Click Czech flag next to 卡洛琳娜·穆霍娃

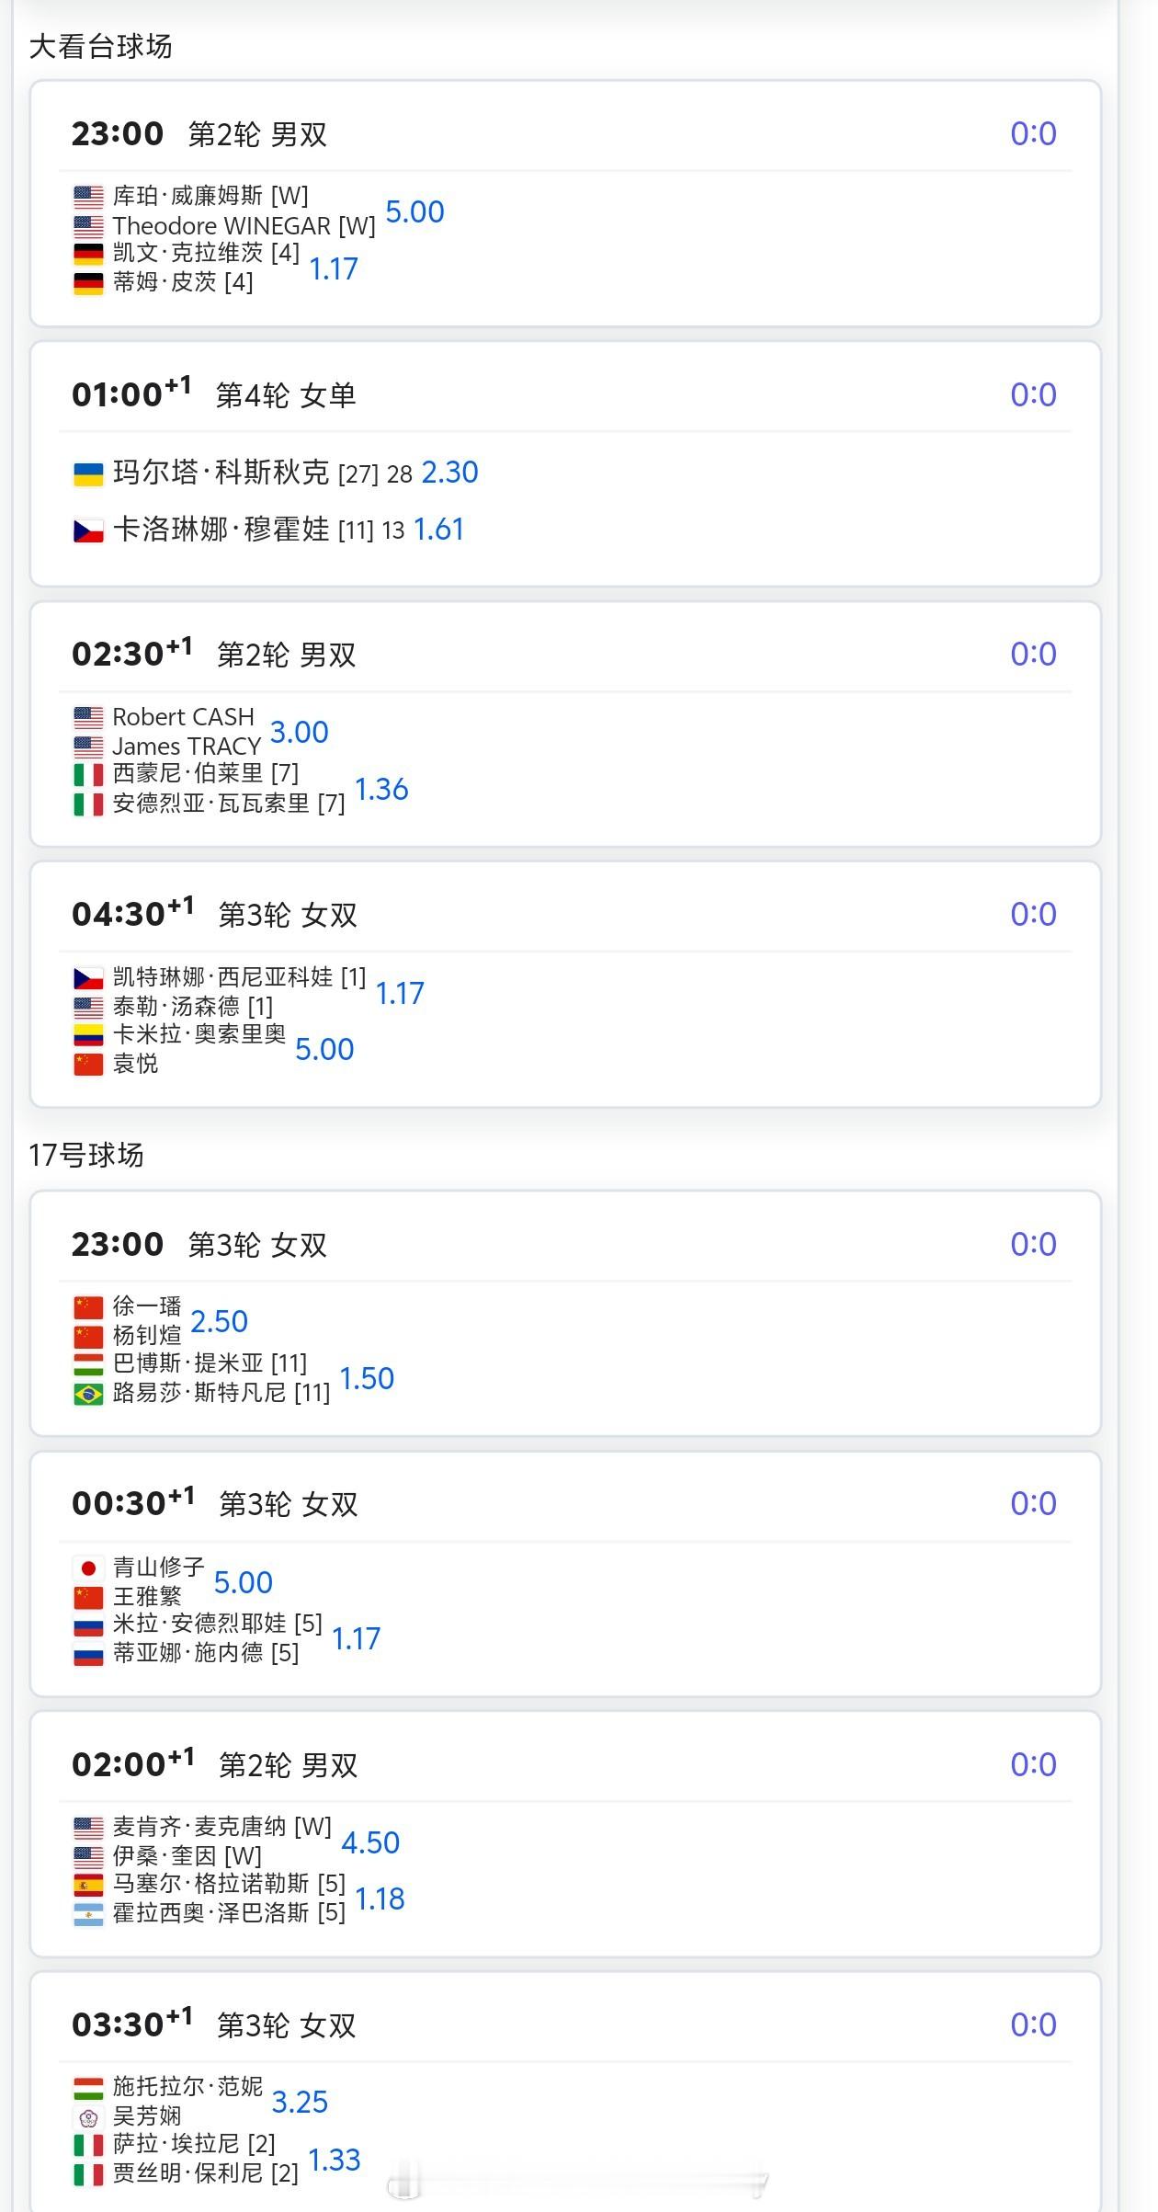88,531
